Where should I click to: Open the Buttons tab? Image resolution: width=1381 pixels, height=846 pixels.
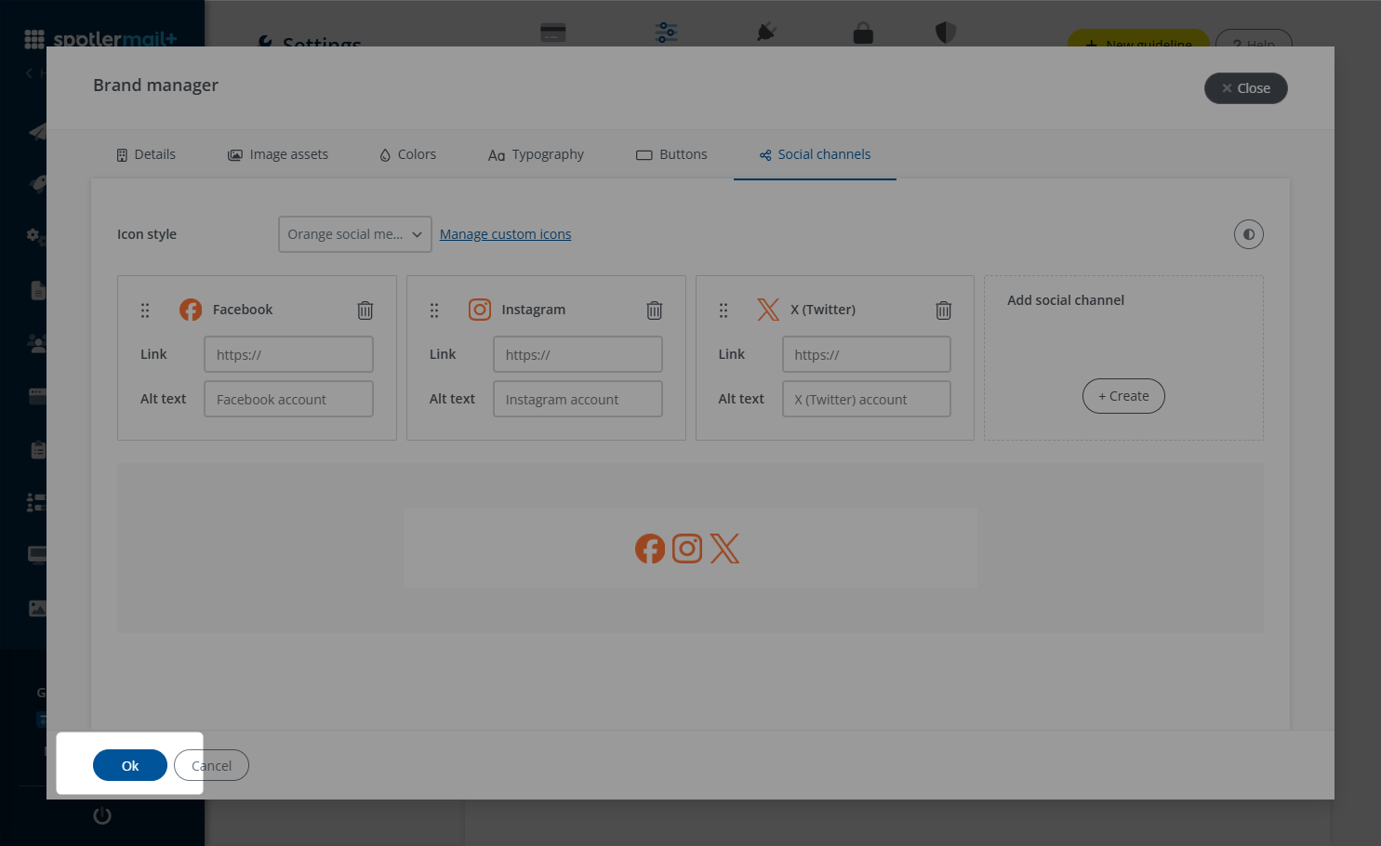tap(671, 154)
